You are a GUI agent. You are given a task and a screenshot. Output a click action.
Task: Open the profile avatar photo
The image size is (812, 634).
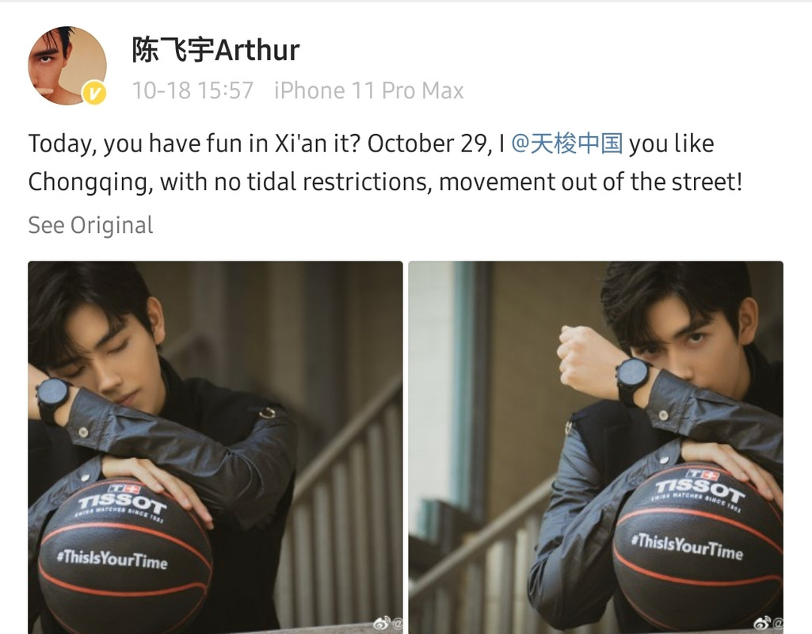(67, 66)
